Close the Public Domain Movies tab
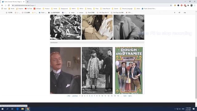 [x=24, y=2]
